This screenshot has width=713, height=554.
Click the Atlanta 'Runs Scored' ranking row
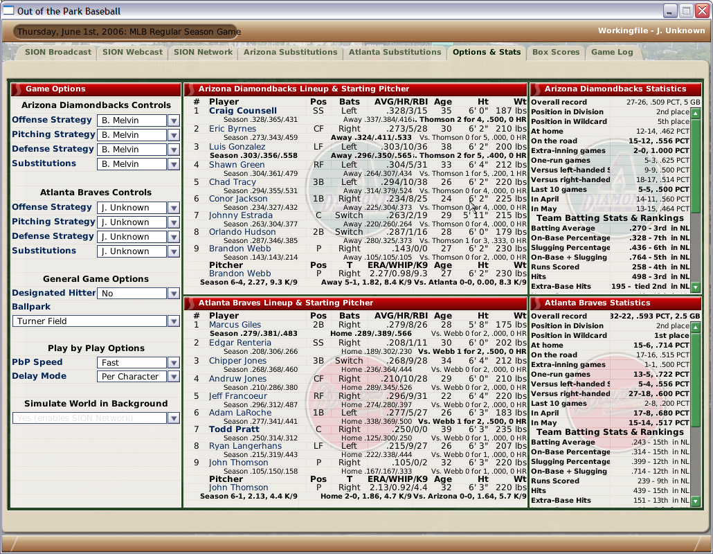pos(611,481)
